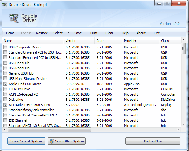Image resolution: width=189 pixels, height=151 pixels.
Task: Select the Standard AHCI 1.0 Serial ATA row
Action: pyautogui.click(x=92, y=125)
